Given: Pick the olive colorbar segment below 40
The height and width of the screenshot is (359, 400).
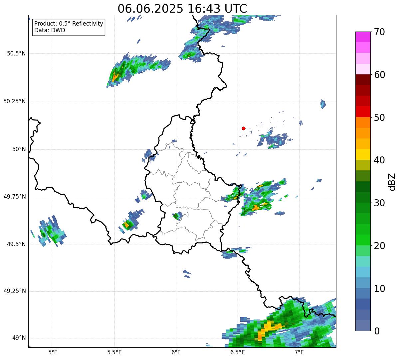Looking at the screenshot, I should 363,165.
